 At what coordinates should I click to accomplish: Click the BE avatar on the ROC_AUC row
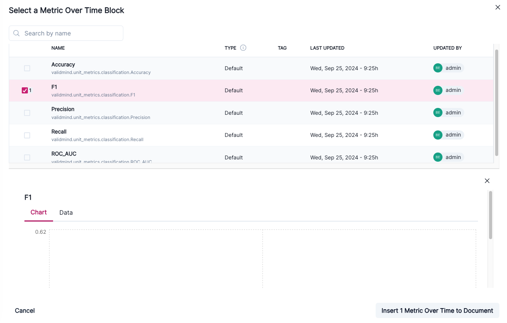(x=438, y=157)
